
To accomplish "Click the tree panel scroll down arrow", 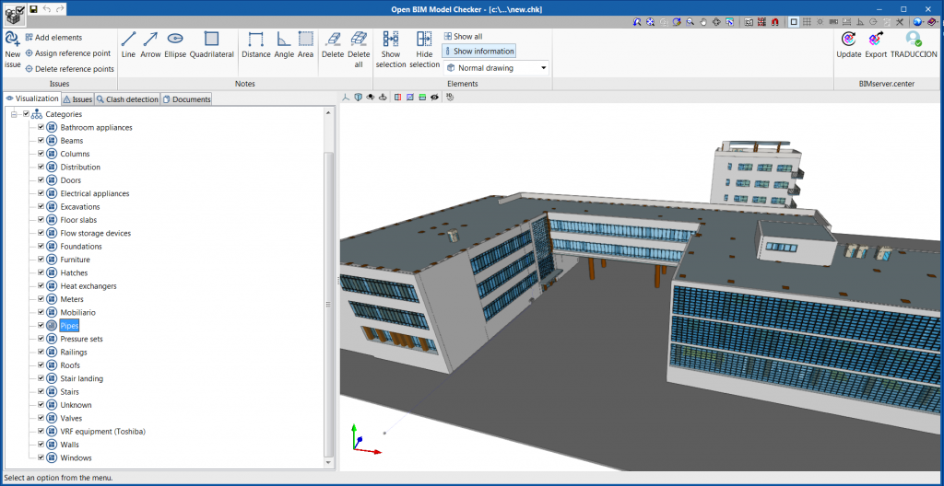I will [x=328, y=463].
